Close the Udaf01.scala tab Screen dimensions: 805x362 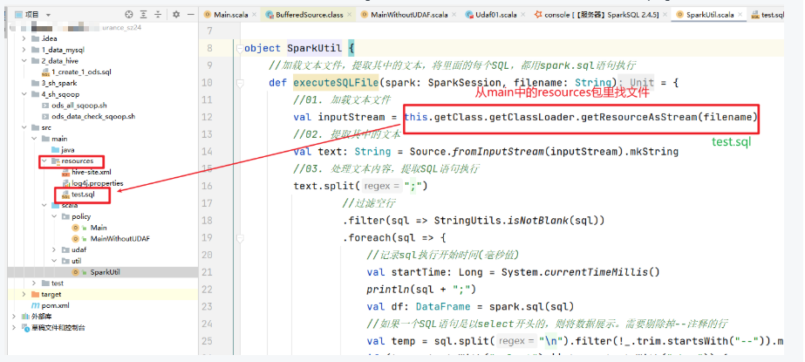522,16
